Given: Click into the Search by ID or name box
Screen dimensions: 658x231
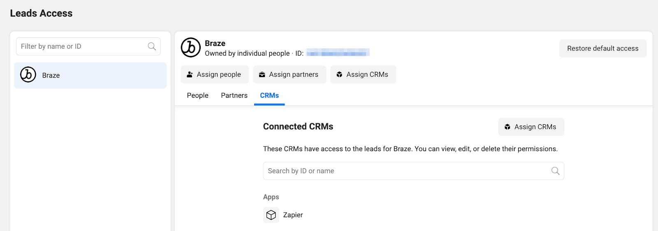Looking at the screenshot, I should [407, 171].
